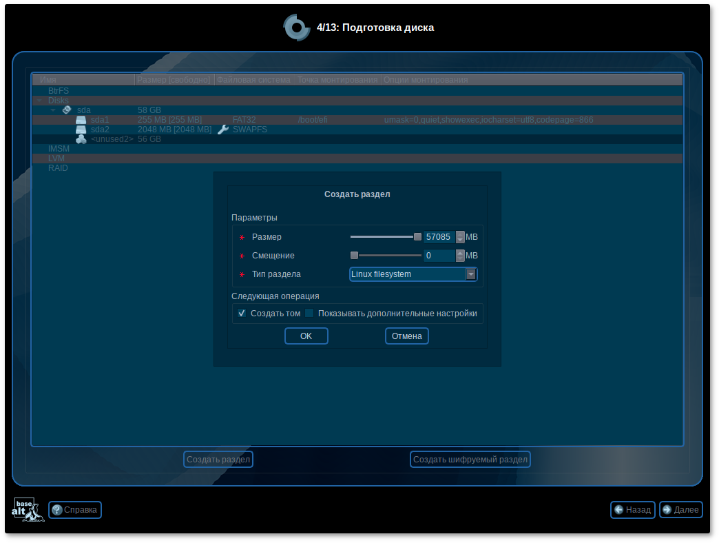This screenshot has height=543, width=719.
Task: Click the Смещение value input field
Action: coord(439,256)
